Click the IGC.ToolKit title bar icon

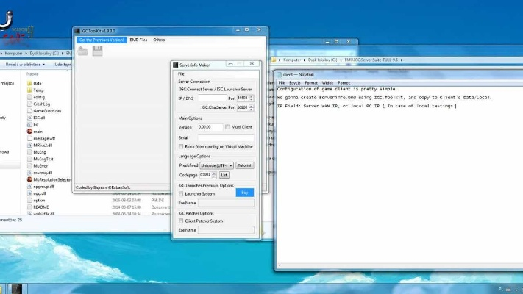pos(77,31)
